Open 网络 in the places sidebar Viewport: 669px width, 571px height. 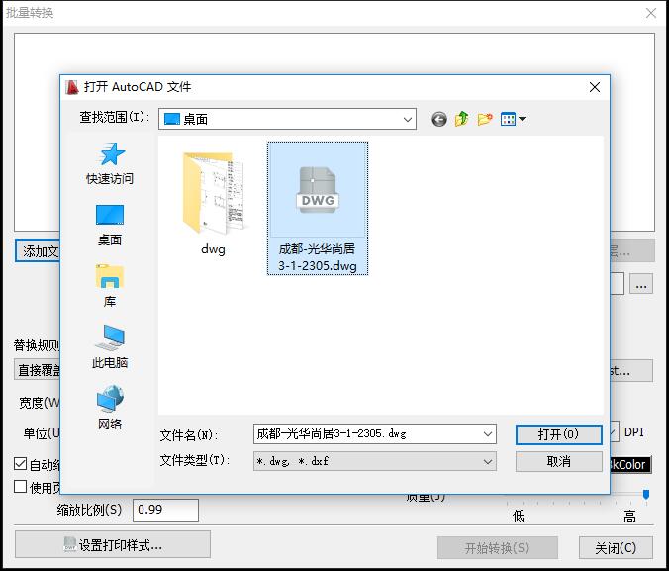click(110, 407)
